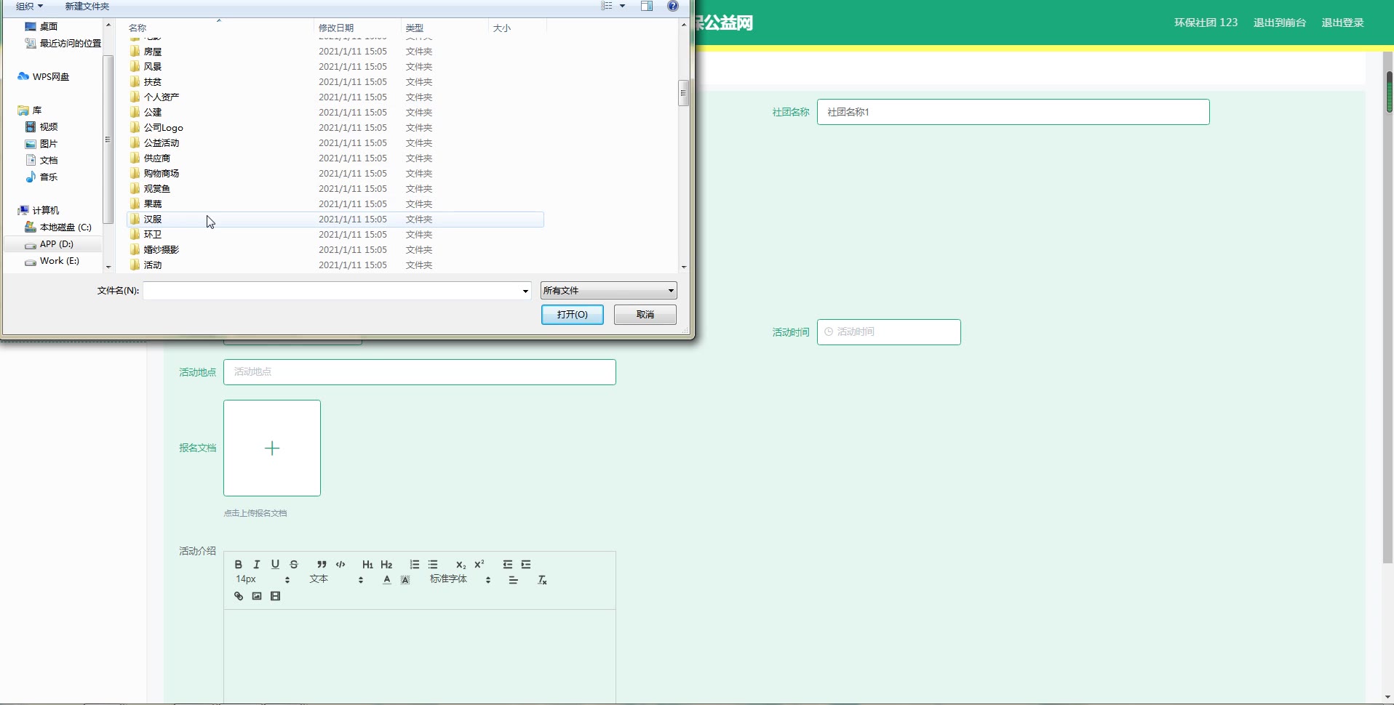The height and width of the screenshot is (705, 1394).
Task: Click the 活动地点 input field
Action: 420,372
